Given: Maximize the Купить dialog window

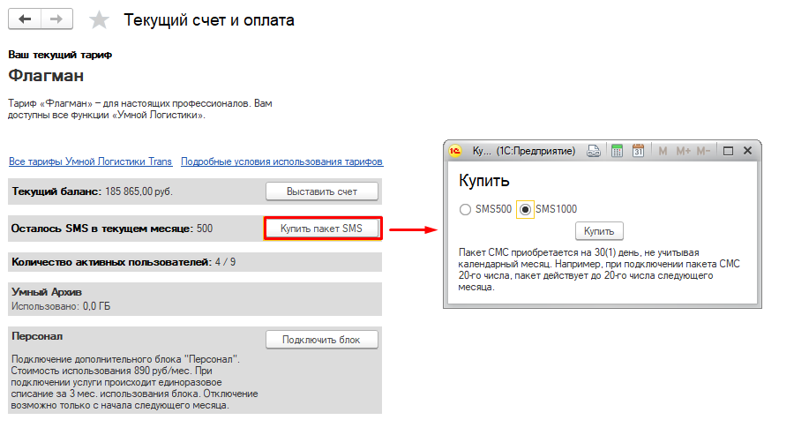Looking at the screenshot, I should click(x=728, y=151).
